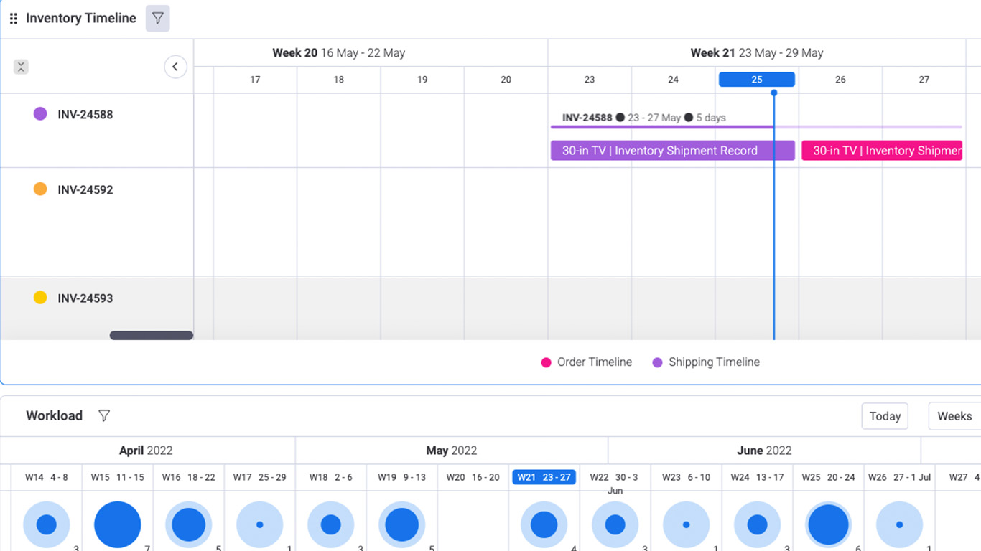Click the W17 workload bubble
This screenshot has height=551, width=981.
tap(260, 524)
